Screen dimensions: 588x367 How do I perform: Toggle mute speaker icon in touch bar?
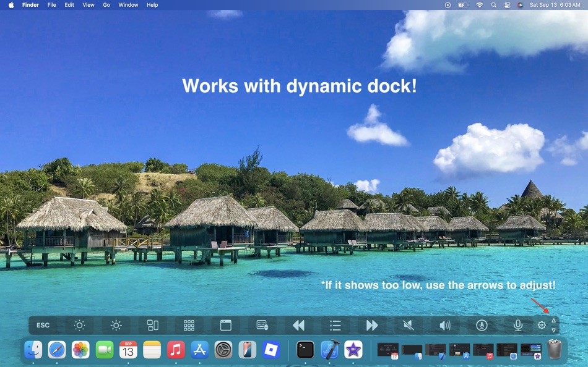click(x=408, y=325)
